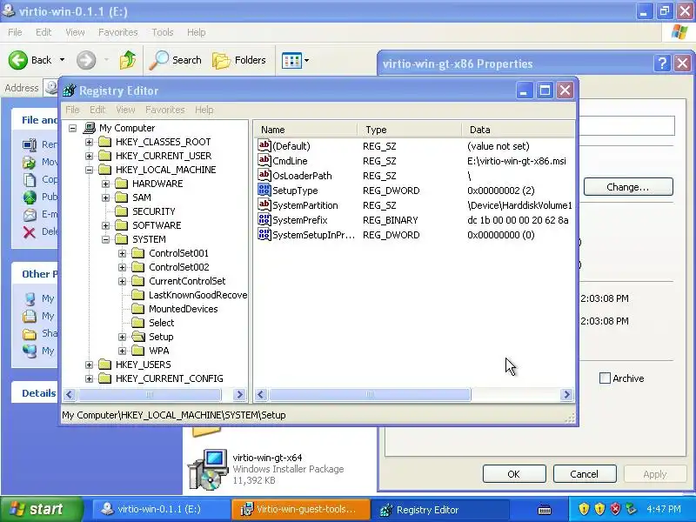Click the (Default) value icon

click(264, 145)
